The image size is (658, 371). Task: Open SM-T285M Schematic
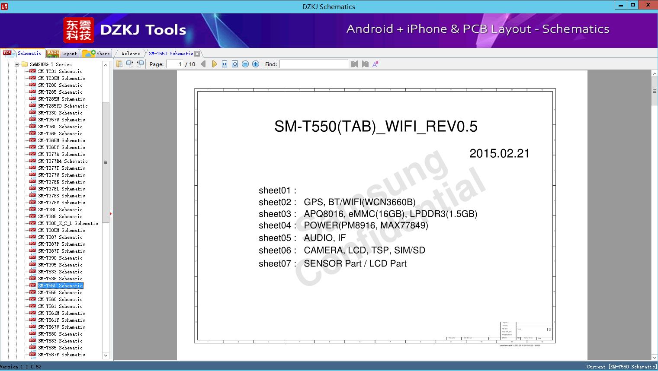[x=61, y=99]
